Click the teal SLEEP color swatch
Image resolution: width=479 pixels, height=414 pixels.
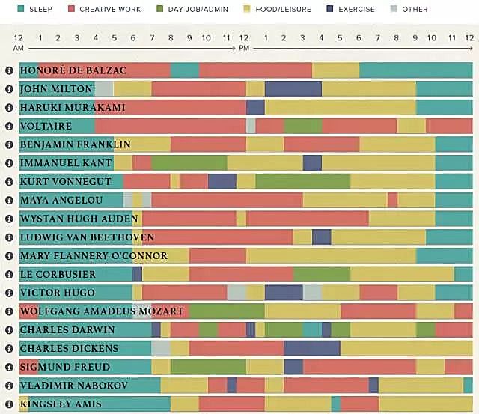[20, 9]
